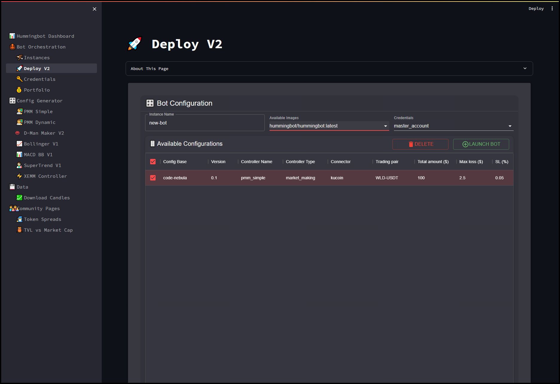Open the Credentials master_account dropdown
560x384 pixels.
pos(510,126)
